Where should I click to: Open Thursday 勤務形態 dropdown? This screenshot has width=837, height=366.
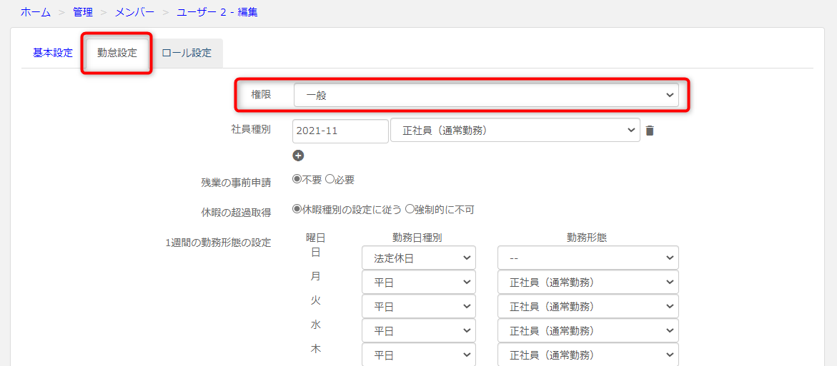pos(588,355)
